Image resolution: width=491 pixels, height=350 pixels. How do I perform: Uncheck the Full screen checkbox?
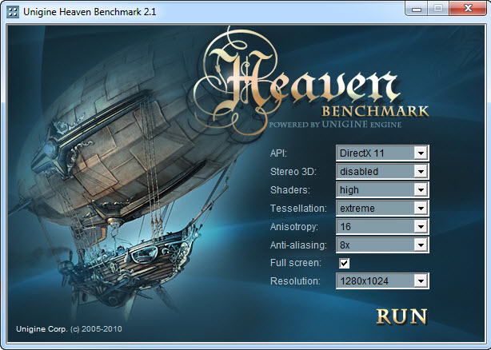344,263
